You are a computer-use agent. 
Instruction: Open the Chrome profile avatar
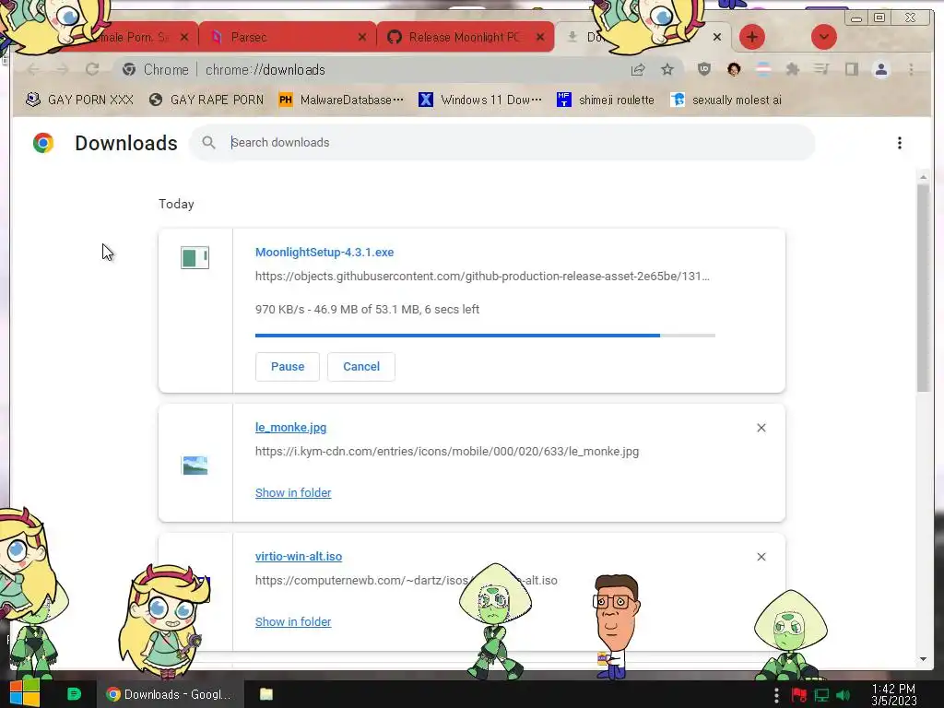tap(880, 69)
